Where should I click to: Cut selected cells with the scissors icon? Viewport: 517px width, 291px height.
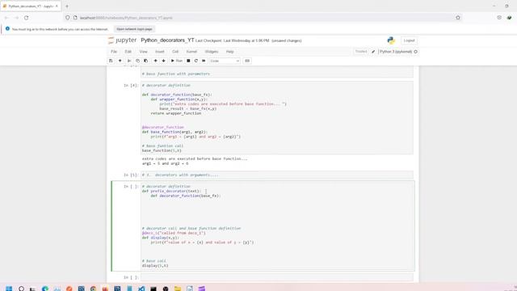tap(129, 61)
